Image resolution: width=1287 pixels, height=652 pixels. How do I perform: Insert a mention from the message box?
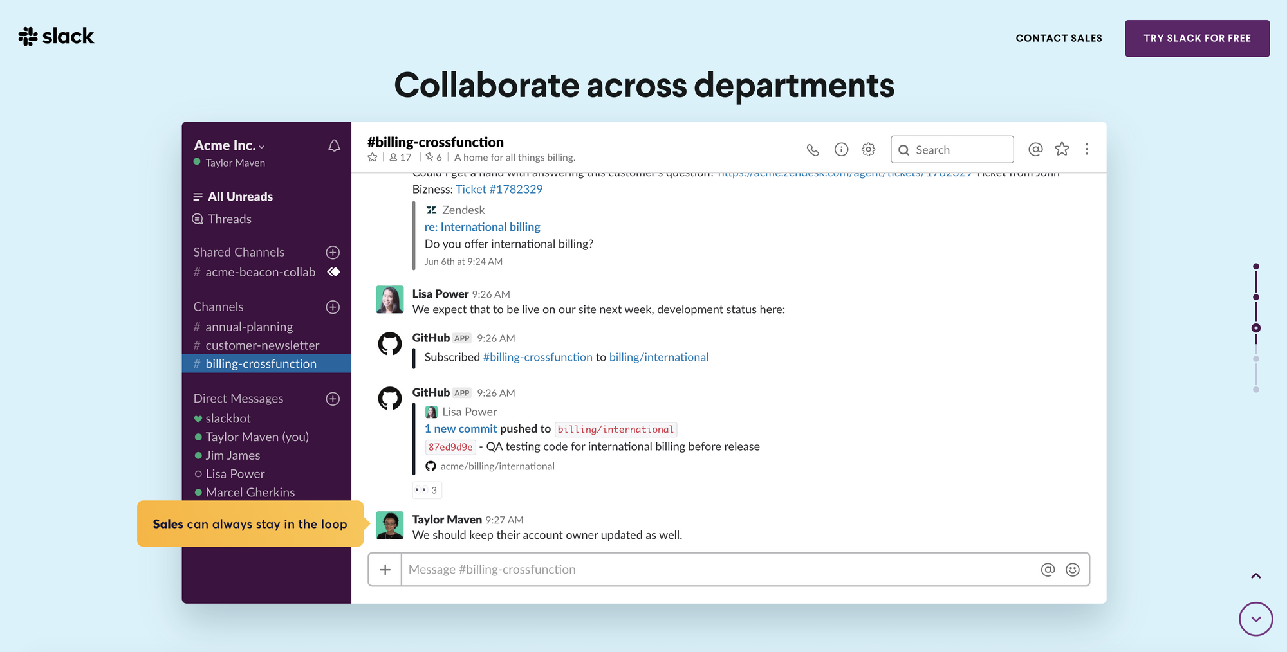click(x=1048, y=570)
